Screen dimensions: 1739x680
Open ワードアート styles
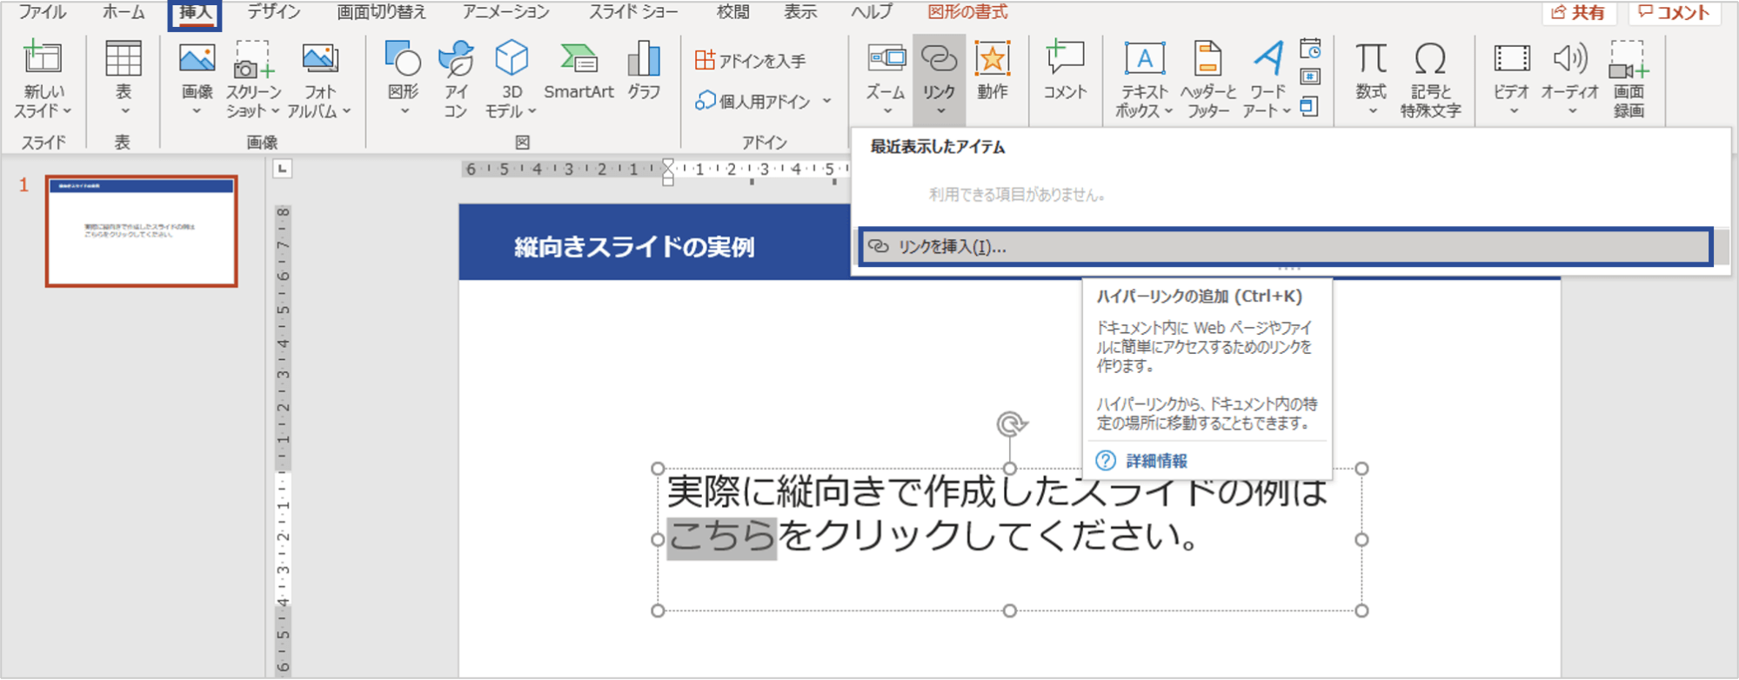(1267, 79)
